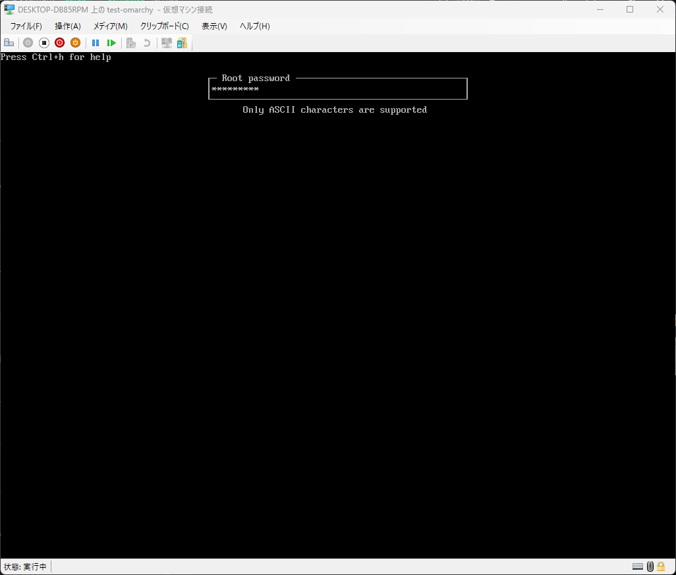Pause the virtual machine
Screen dimensions: 676x575
96,43
